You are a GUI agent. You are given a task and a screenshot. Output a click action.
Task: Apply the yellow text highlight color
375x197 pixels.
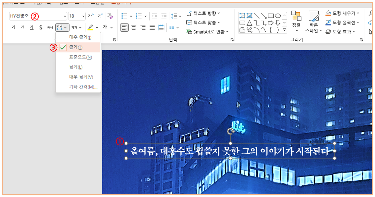[x=90, y=27]
